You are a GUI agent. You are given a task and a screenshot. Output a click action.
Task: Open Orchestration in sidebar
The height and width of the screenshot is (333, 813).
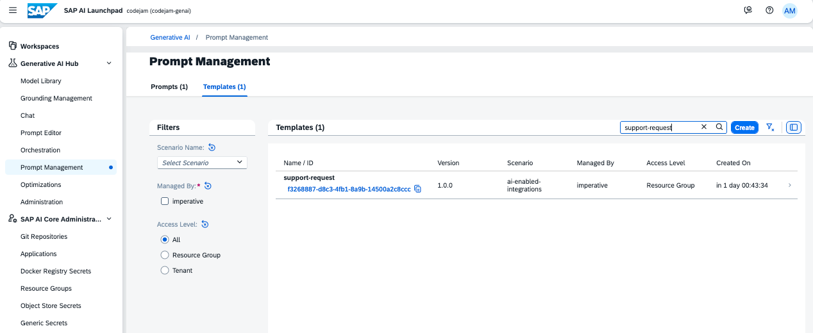[x=40, y=150]
